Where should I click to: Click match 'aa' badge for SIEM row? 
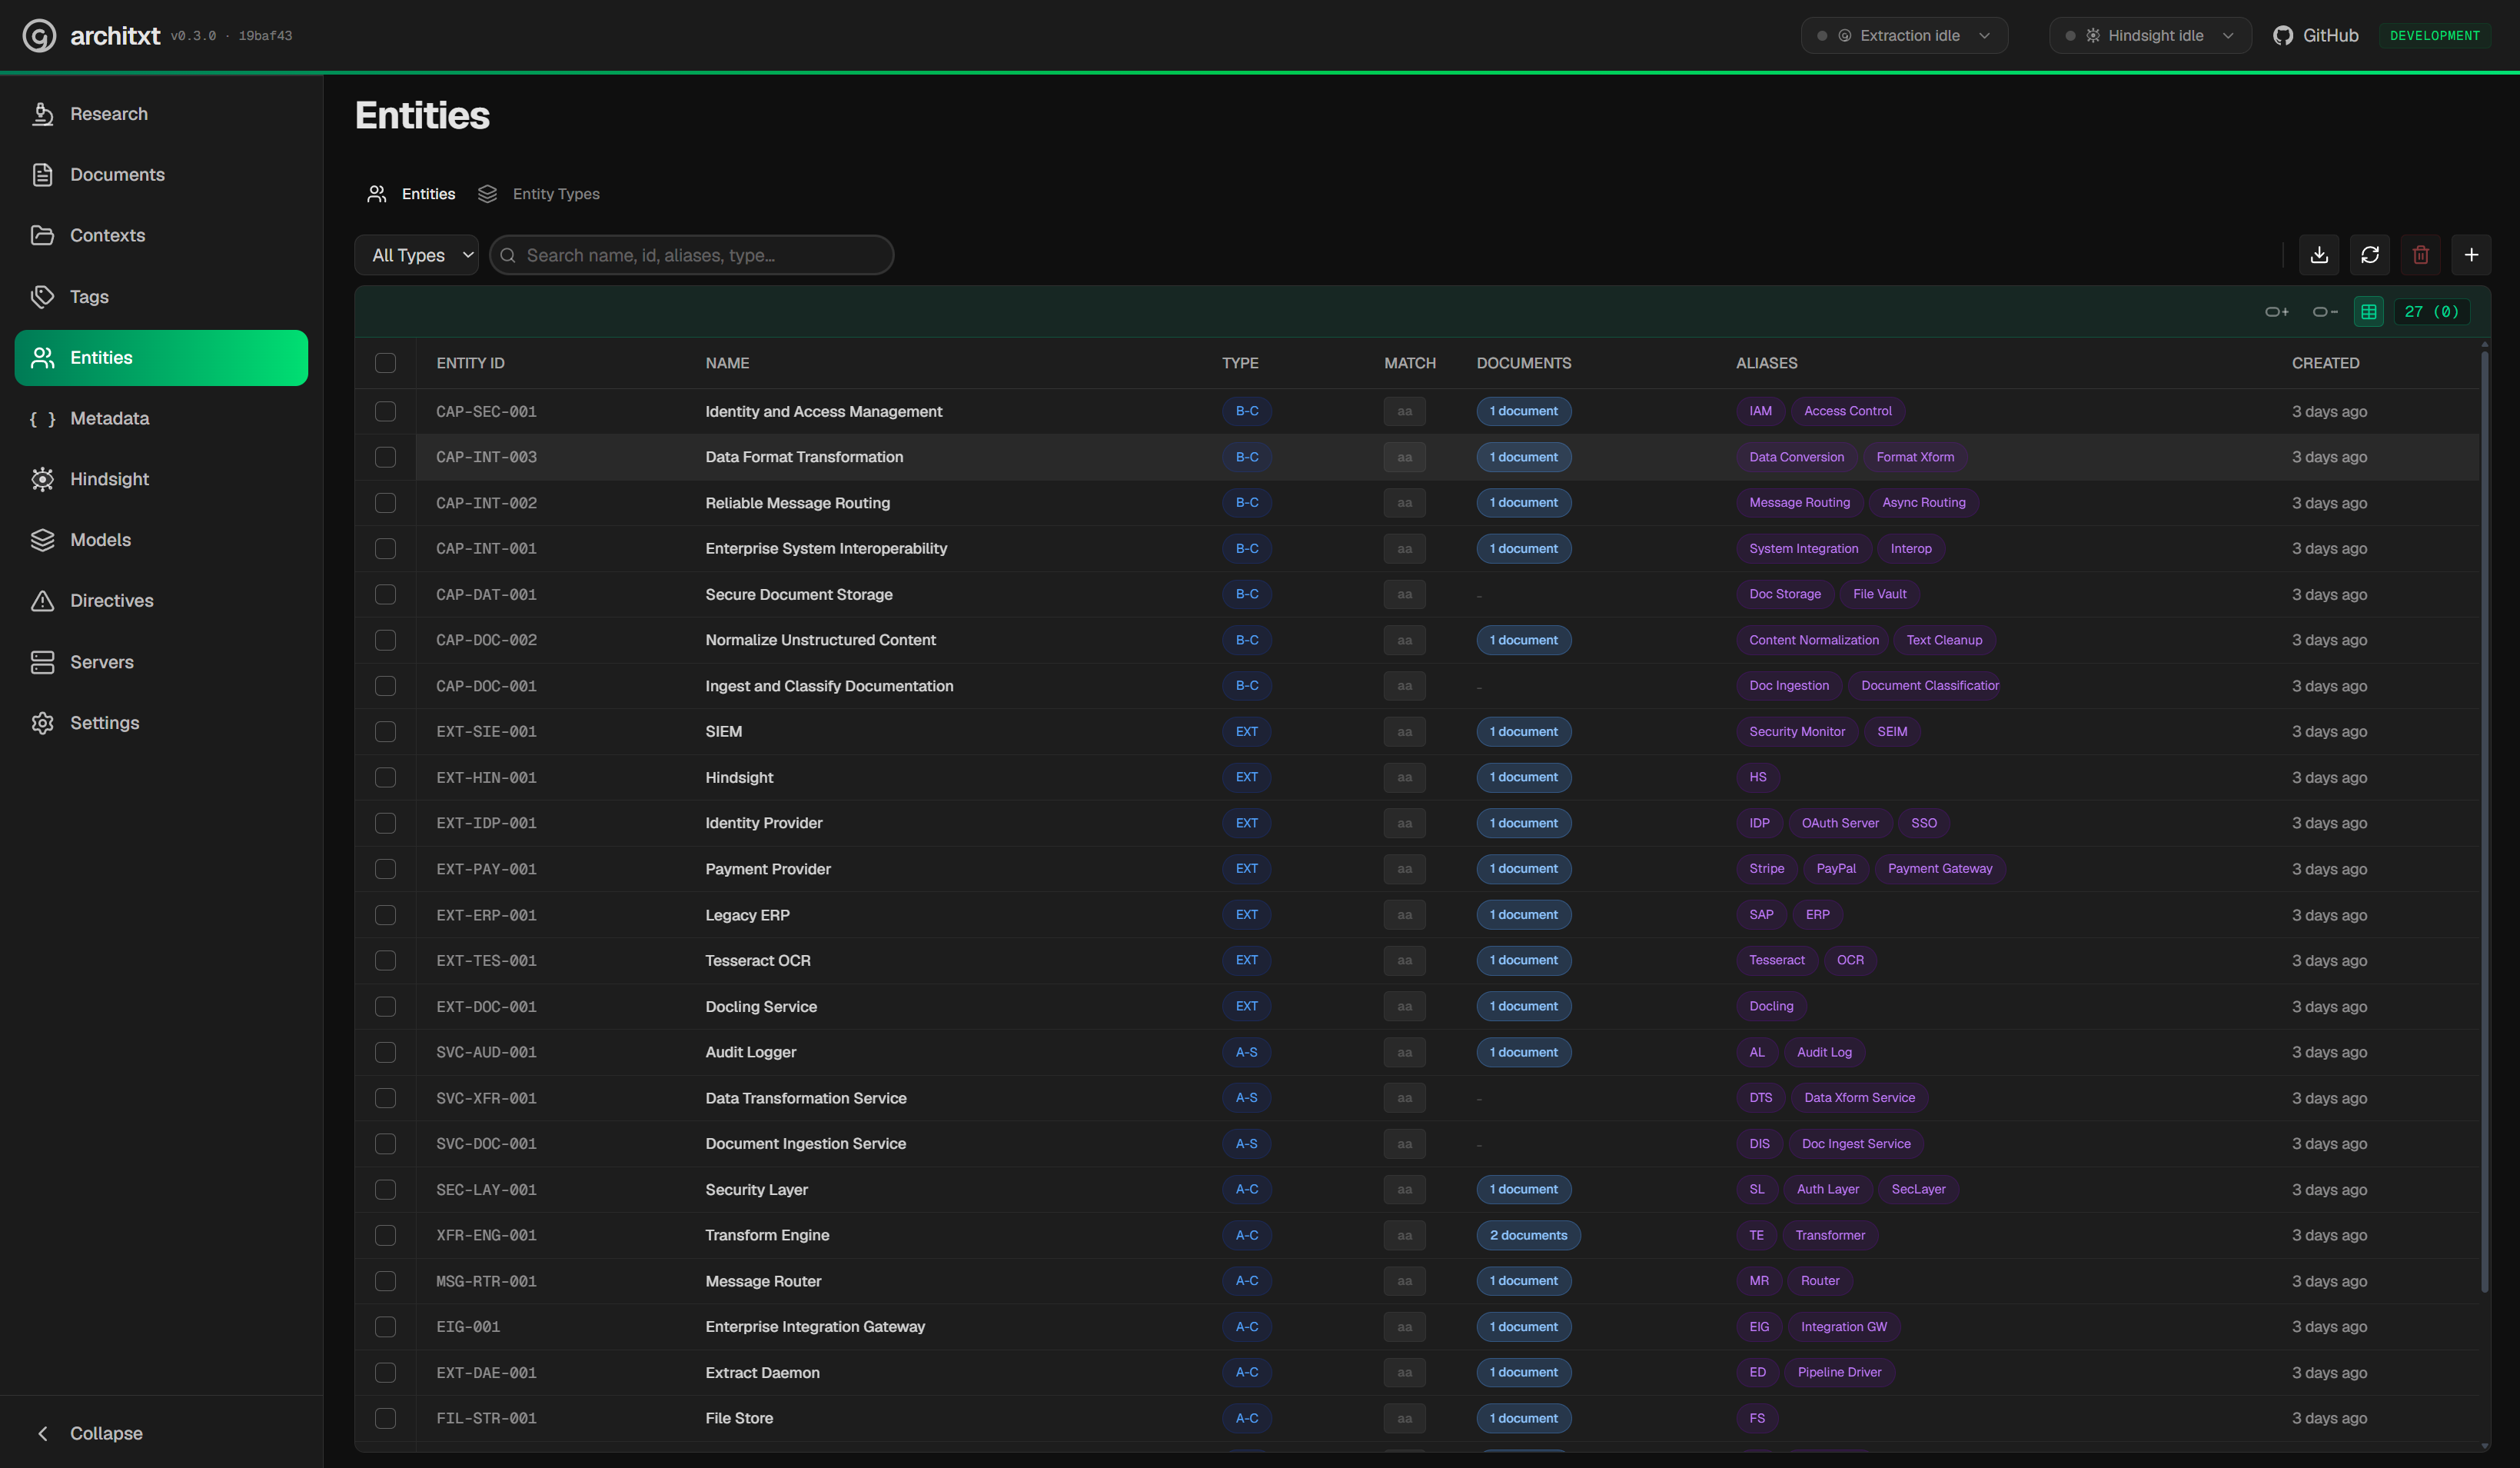coord(1404,732)
